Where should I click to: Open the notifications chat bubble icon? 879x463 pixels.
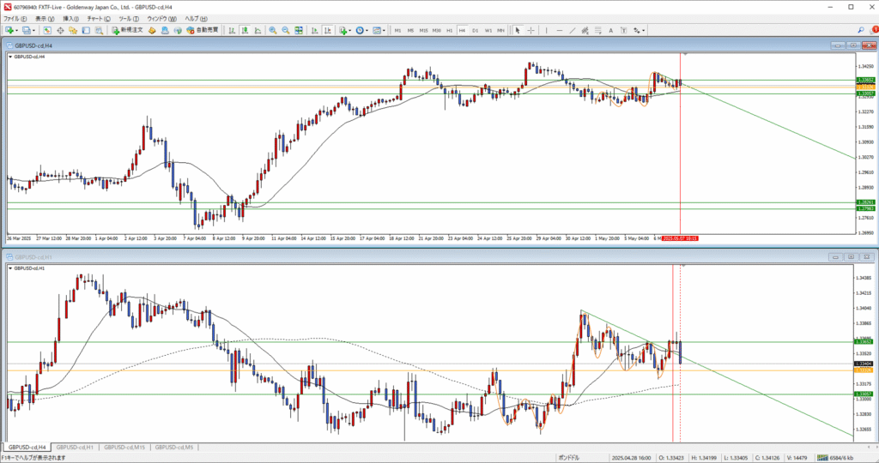873,30
